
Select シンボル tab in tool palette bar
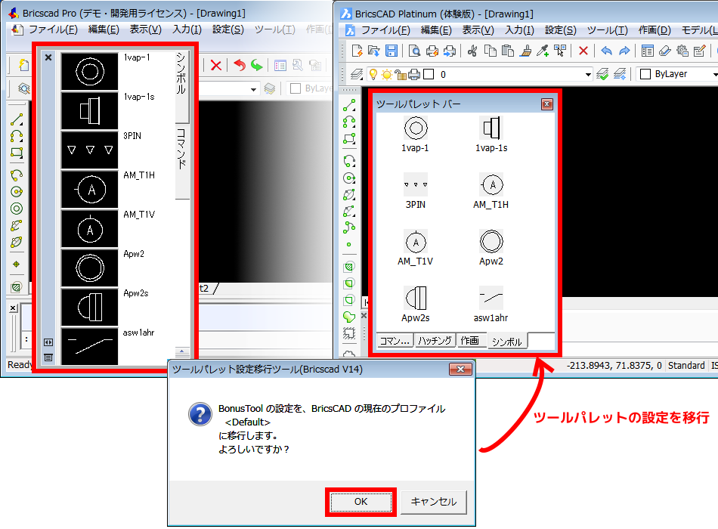pos(507,342)
